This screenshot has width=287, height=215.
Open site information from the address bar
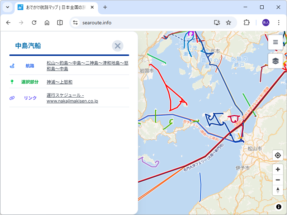point(75,22)
